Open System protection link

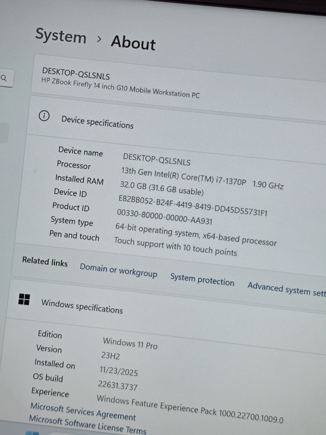[x=202, y=280]
